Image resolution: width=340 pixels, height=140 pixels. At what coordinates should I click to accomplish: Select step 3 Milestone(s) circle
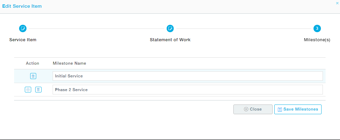[317, 28]
